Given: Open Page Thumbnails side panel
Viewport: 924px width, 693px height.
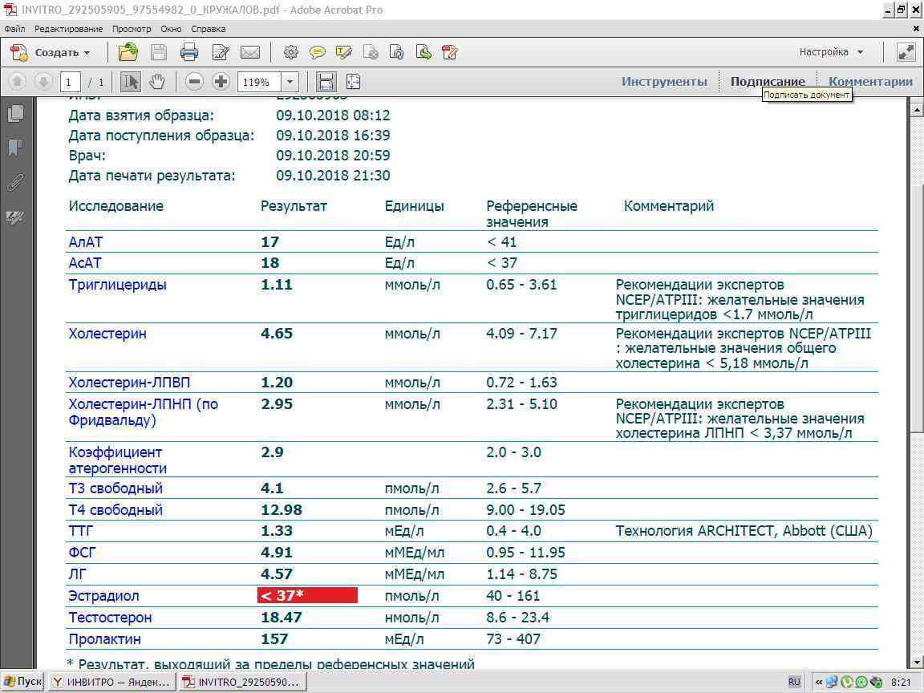Looking at the screenshot, I should (x=15, y=113).
